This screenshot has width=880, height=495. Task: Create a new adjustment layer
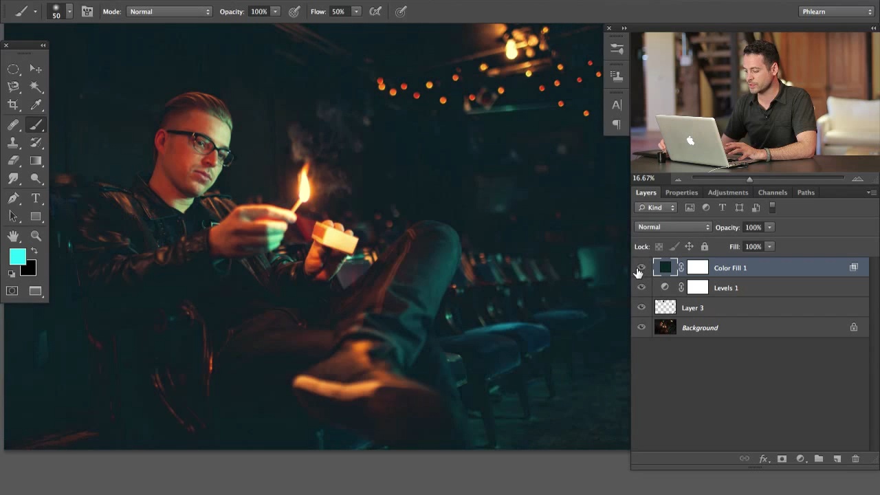[800, 459]
